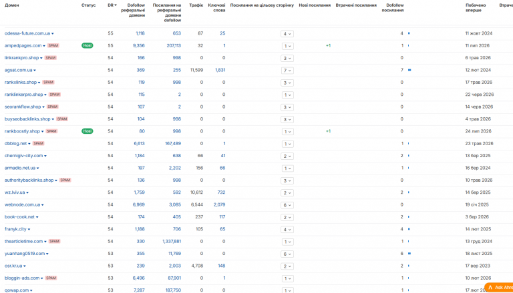Viewport: 513px width, 293px height.
Task: Click the green Нові badge for ampedpages.com
Action: click(x=88, y=46)
